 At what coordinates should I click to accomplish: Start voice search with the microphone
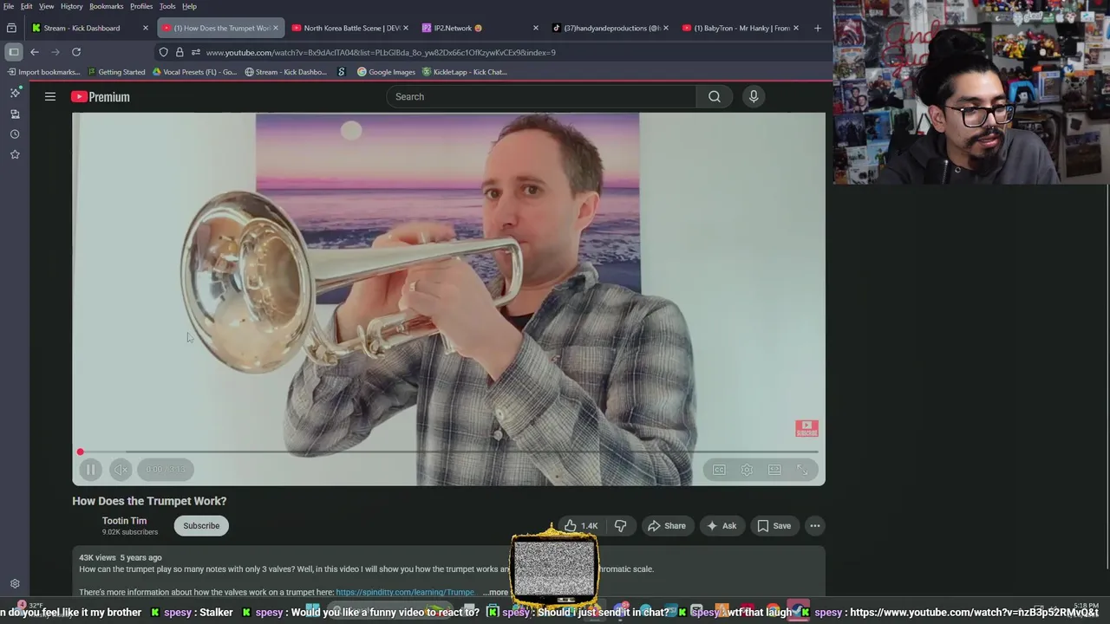754,97
